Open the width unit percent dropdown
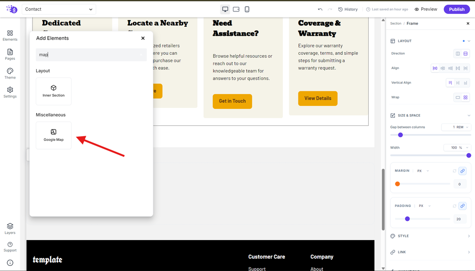 [464, 148]
